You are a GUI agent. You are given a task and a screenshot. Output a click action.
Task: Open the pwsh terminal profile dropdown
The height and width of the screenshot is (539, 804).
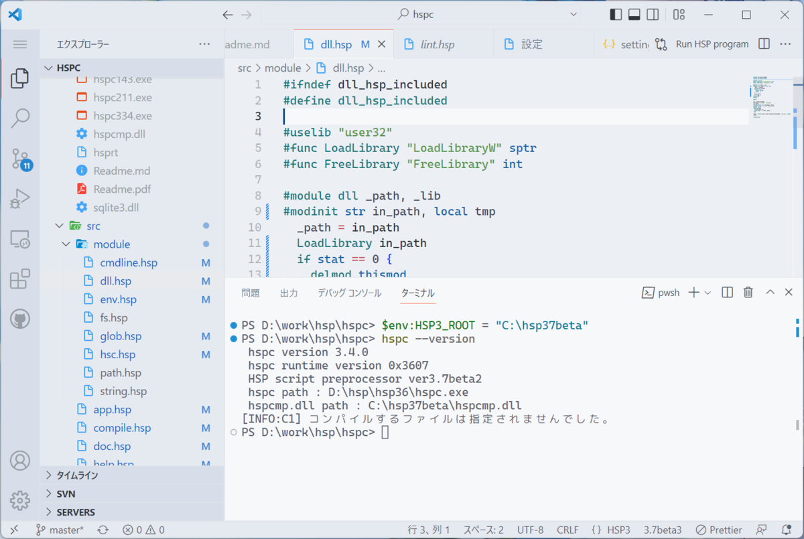pyautogui.click(x=707, y=292)
